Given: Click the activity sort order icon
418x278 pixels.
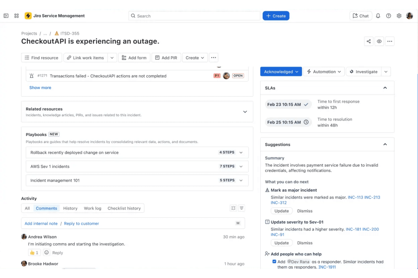Looking at the screenshot, I should 241,208.
